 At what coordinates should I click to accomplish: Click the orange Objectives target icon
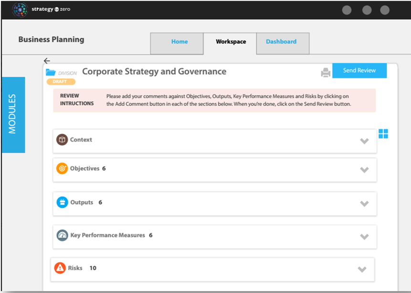point(62,168)
